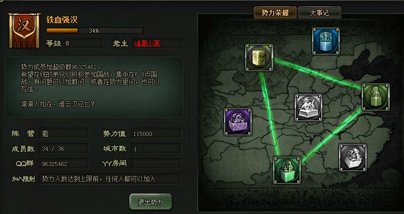The image size is (404, 214).
Task: Click the 等级 level field showing 8
Action: click(x=84, y=43)
